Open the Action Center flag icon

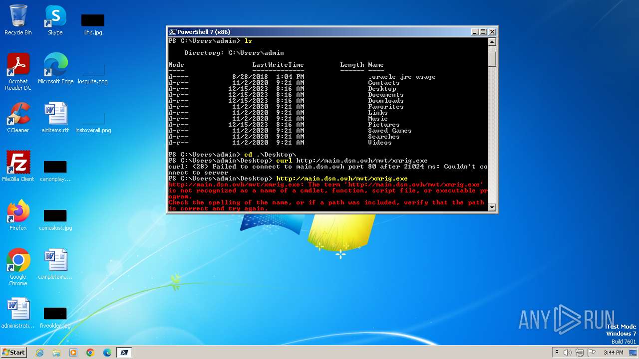point(592,353)
